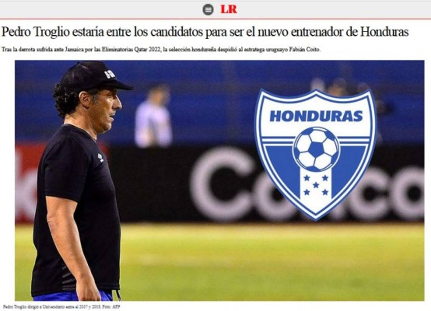Click the blurred player in background

pos(153,116)
